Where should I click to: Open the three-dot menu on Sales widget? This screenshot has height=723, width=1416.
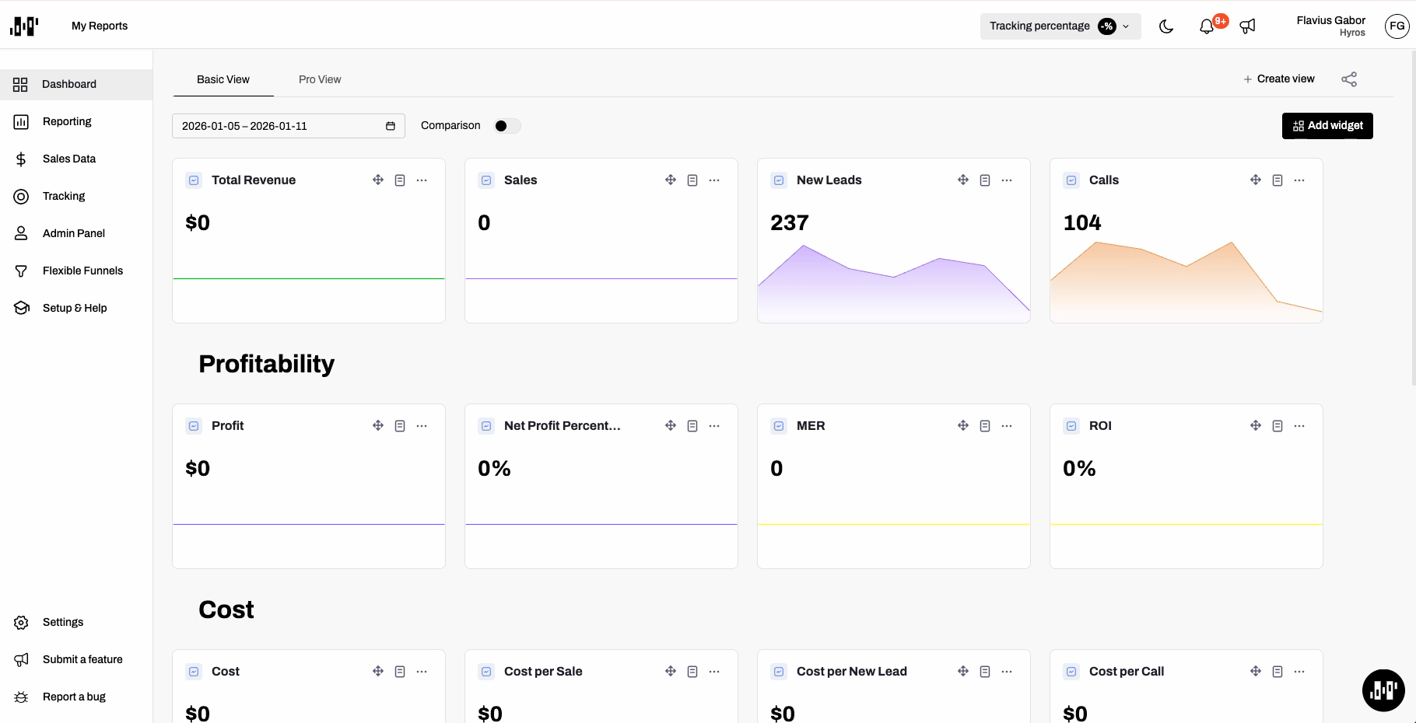pos(714,180)
